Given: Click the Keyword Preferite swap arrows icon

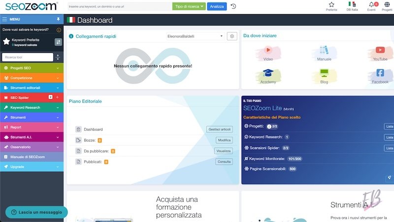Looking at the screenshot, I should (x=58, y=42).
